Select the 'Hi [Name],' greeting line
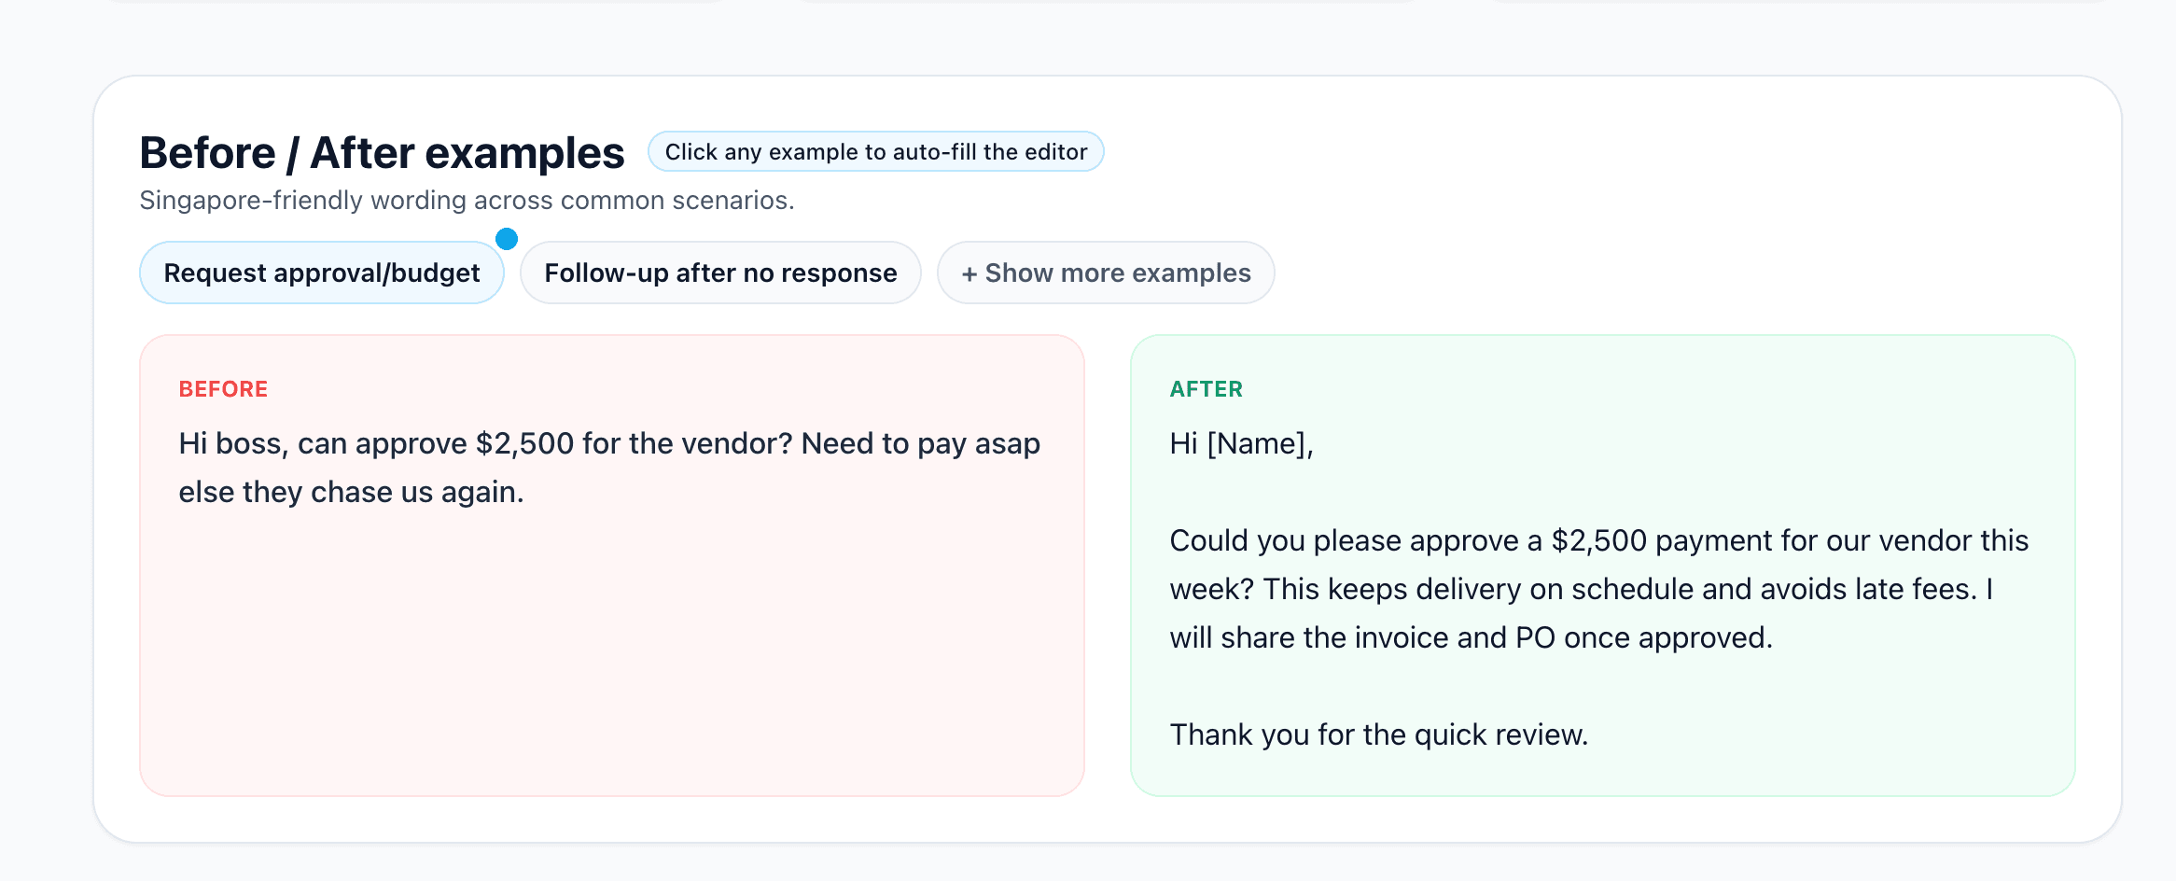The height and width of the screenshot is (881, 2176). 1241,444
